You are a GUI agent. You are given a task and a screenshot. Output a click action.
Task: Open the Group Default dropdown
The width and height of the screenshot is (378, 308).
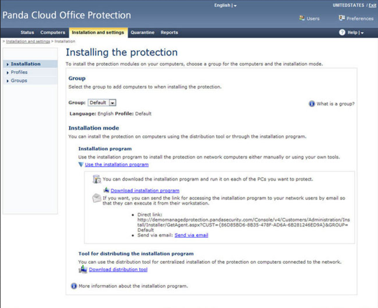(x=112, y=102)
